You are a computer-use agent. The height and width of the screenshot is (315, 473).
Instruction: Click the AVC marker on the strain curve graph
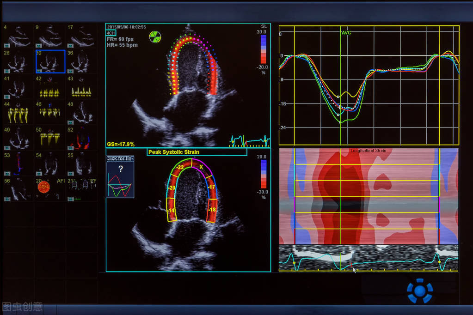tap(346, 33)
